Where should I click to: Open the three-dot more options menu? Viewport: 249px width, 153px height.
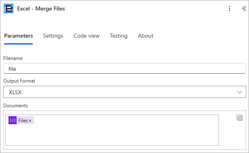230,8
